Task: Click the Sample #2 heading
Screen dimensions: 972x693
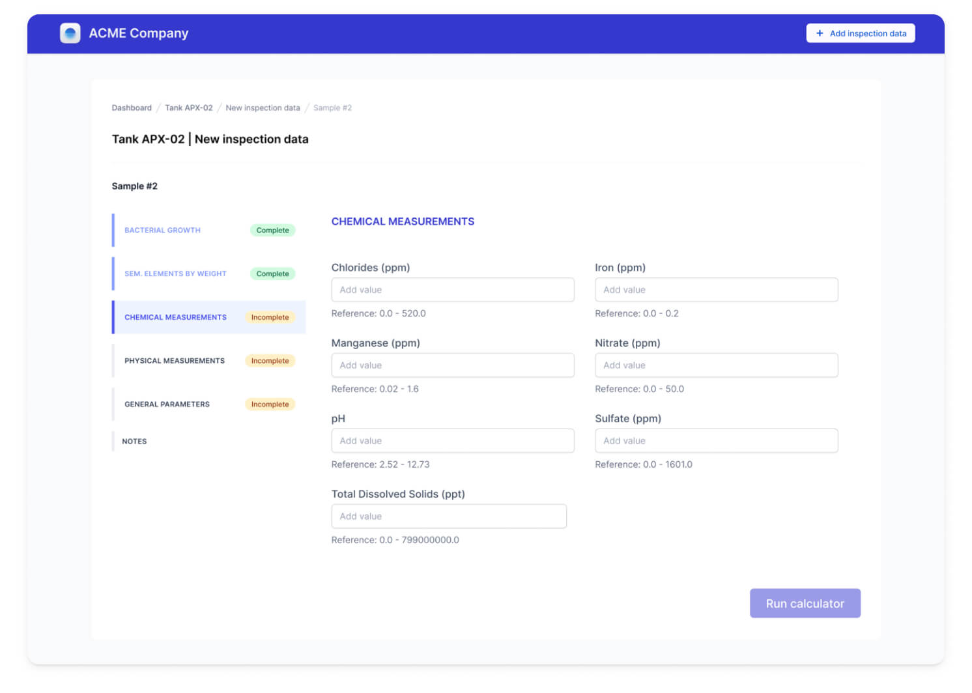Action: click(x=134, y=186)
